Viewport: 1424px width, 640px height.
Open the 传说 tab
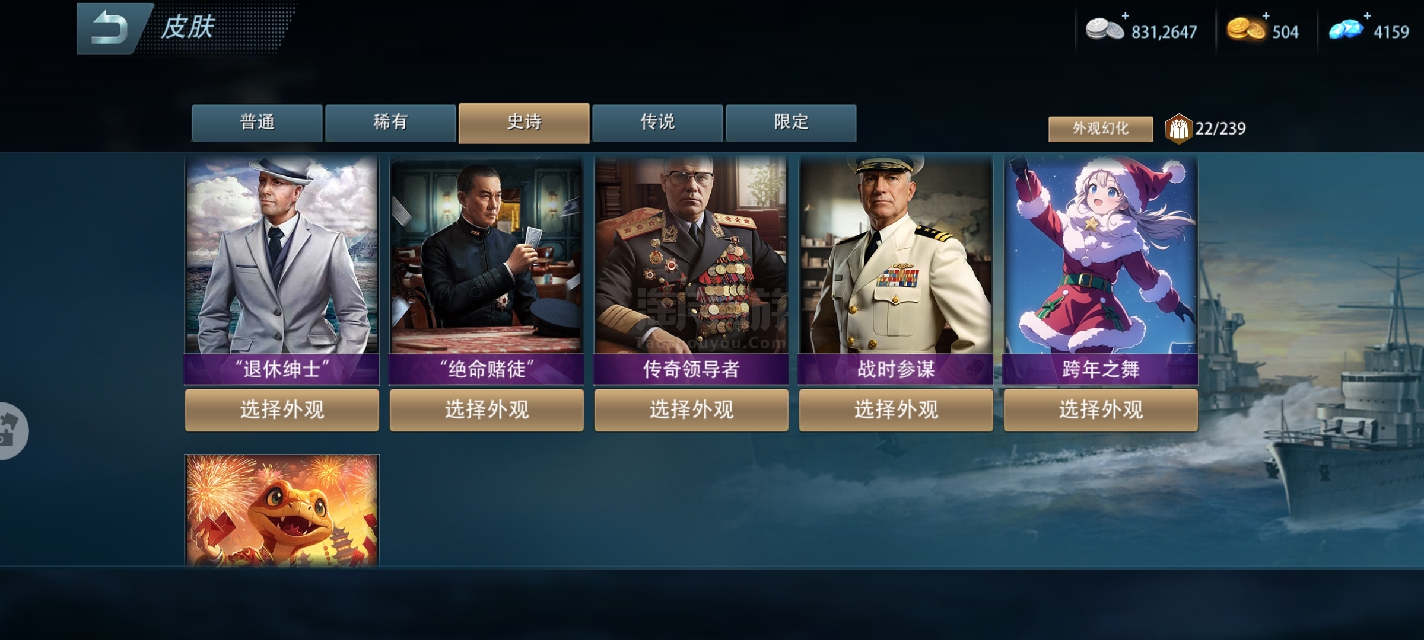[657, 123]
